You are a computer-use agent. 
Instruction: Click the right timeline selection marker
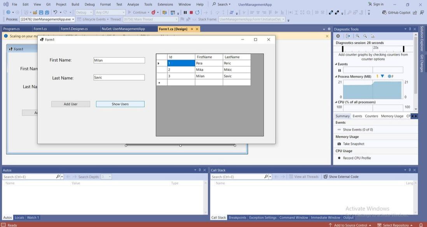coord(404,49)
